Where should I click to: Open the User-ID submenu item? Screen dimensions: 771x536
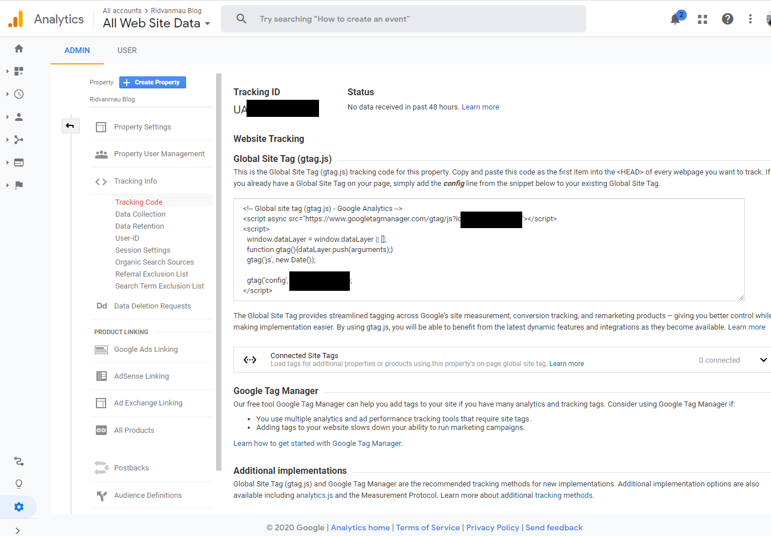click(x=127, y=238)
